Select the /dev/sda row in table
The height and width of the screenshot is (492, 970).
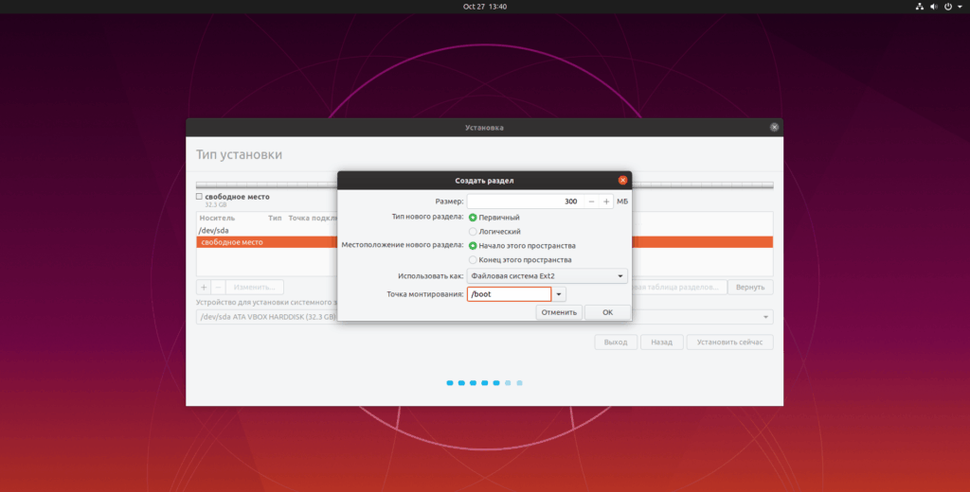click(484, 231)
